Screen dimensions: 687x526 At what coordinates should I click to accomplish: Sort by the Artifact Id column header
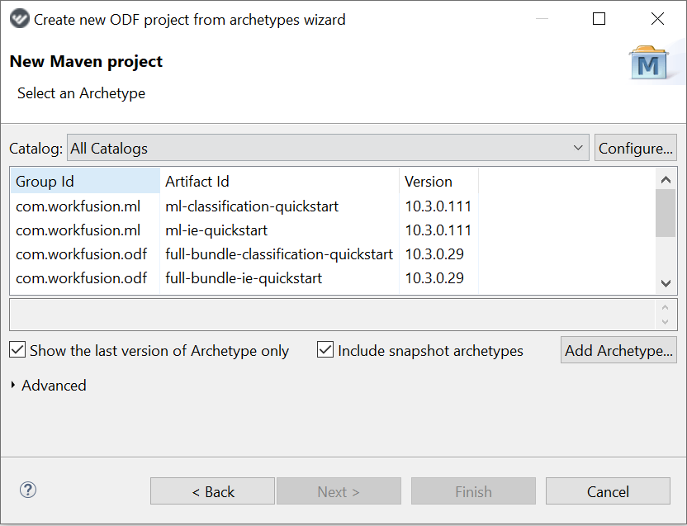280,181
